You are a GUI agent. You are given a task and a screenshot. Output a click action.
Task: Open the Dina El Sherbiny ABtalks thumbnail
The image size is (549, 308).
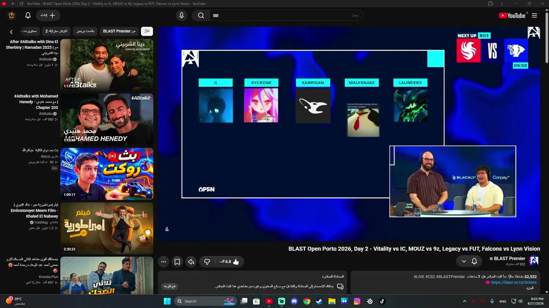pos(107,65)
